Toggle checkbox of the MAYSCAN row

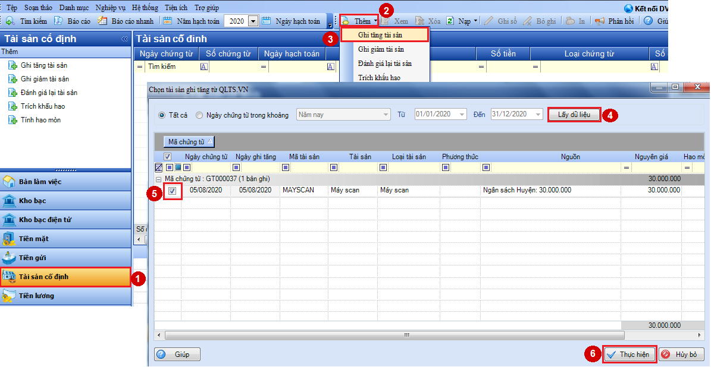[x=172, y=191]
